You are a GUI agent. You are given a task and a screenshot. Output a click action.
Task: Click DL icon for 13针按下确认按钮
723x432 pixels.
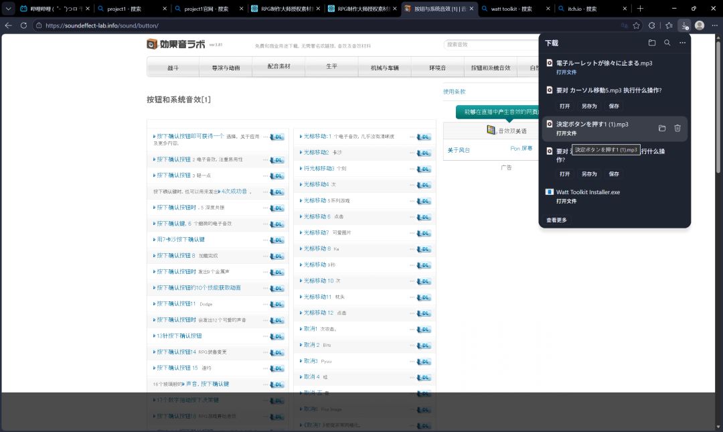point(276,336)
